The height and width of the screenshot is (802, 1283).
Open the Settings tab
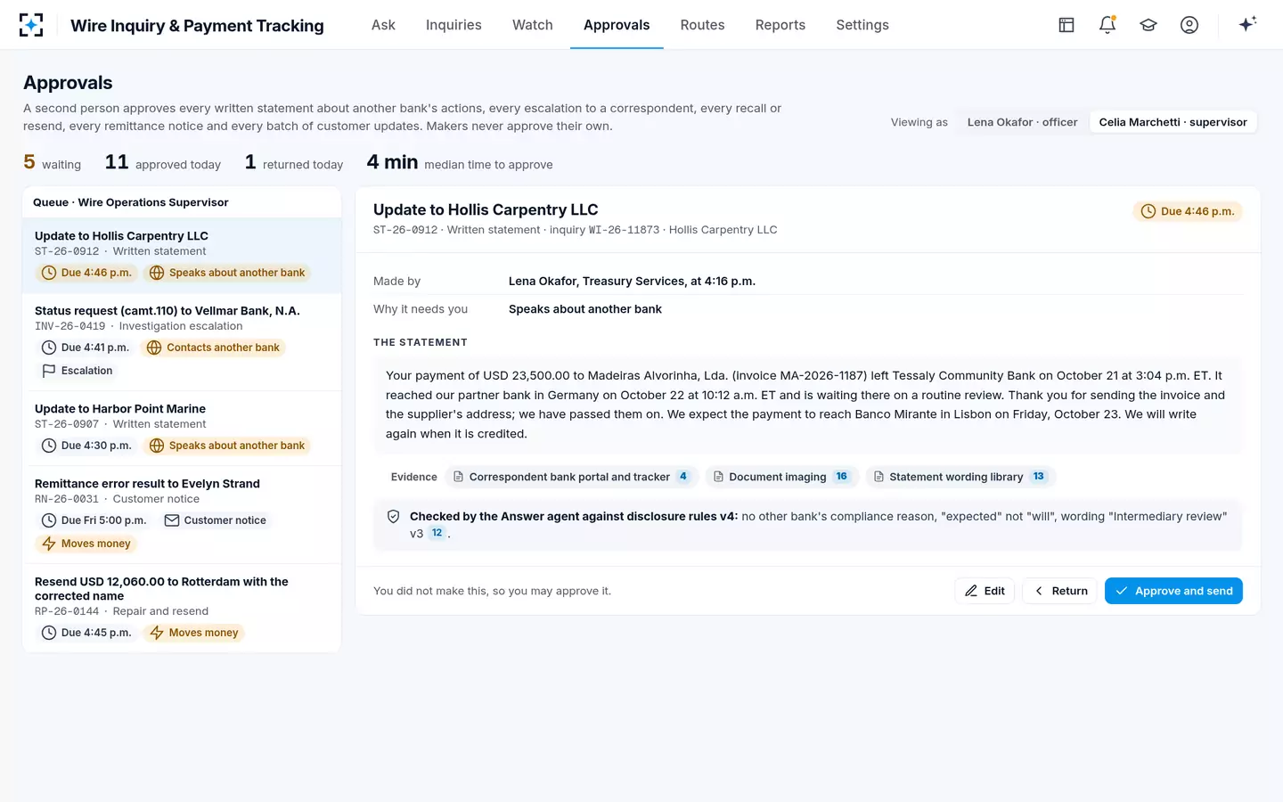(x=862, y=25)
